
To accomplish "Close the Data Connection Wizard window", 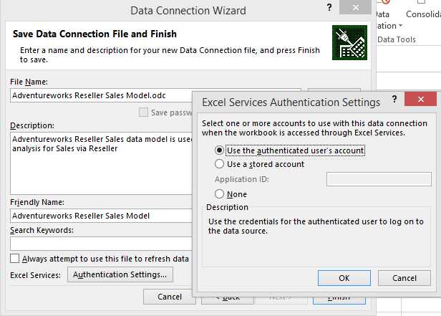I will click(x=356, y=7).
